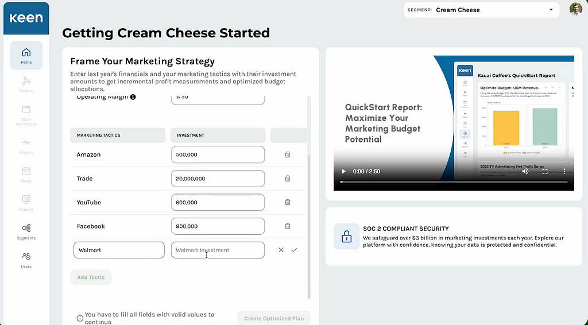Click the YouTube tactic label
Image resolution: width=588 pixels, height=325 pixels.
point(89,203)
